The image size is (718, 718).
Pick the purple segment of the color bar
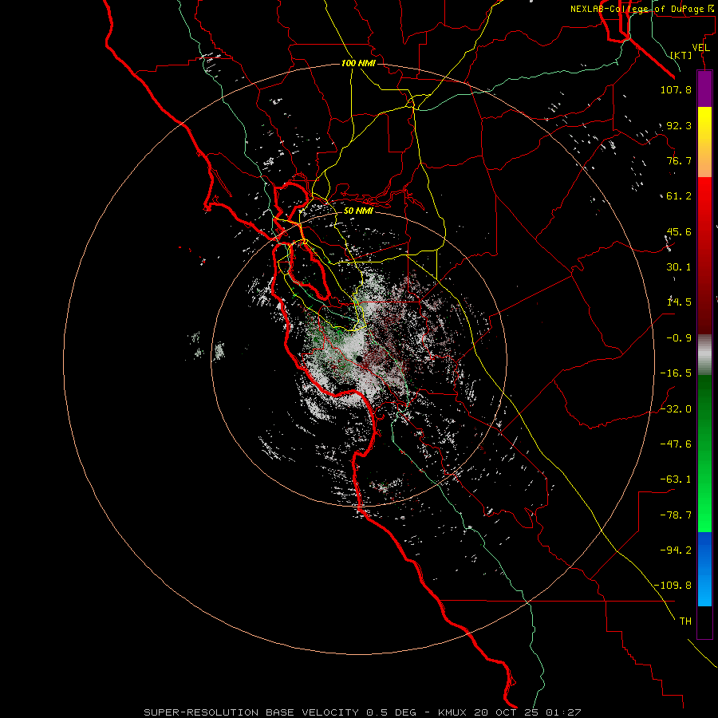pos(704,89)
